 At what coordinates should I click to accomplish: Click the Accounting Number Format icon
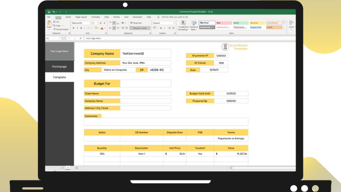(x=155, y=28)
